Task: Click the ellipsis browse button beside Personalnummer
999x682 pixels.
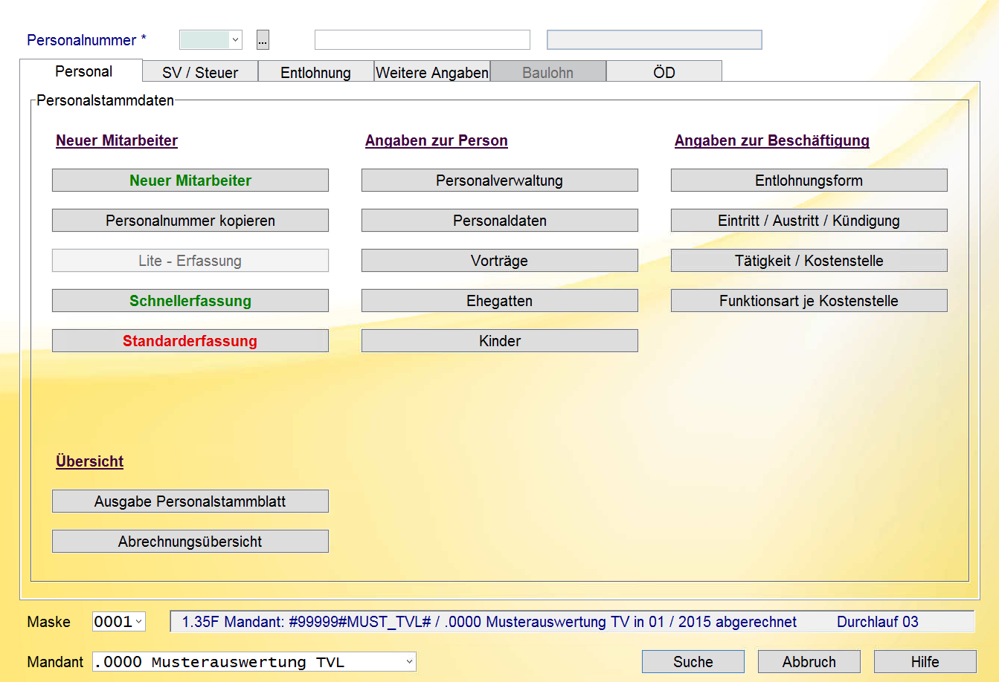Action: point(263,40)
